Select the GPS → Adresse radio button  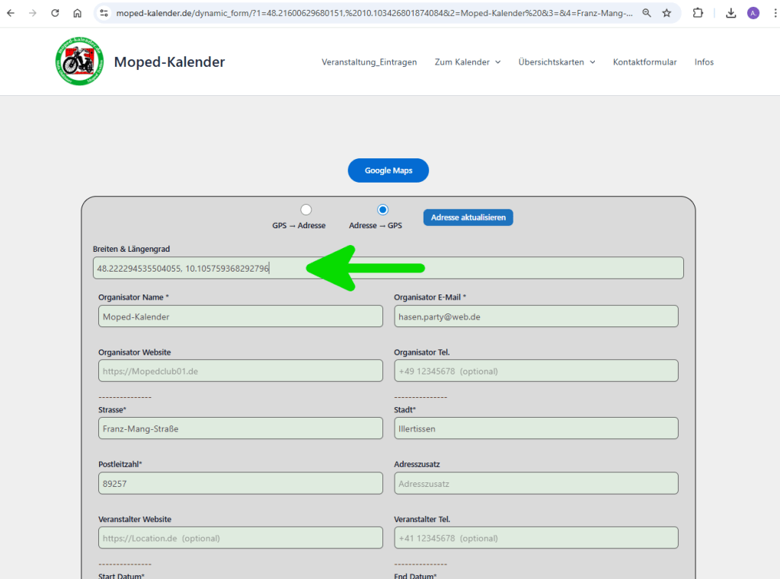pyautogui.click(x=306, y=210)
